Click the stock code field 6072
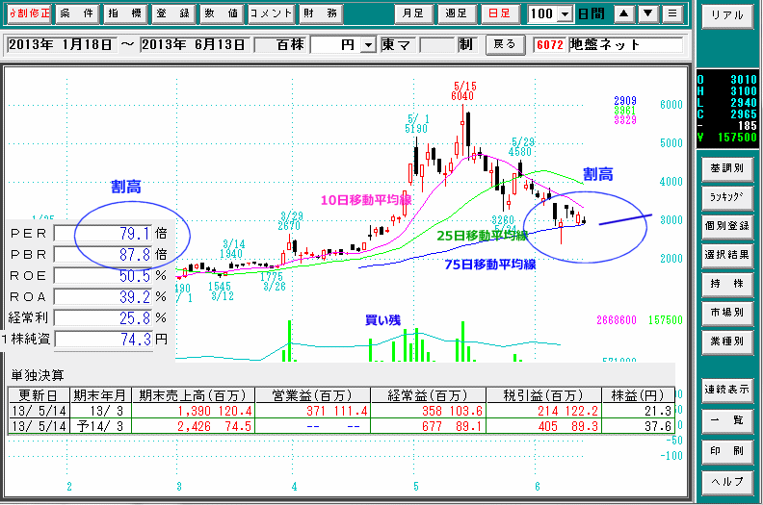Screen dimensions: 763x505 click(x=550, y=45)
